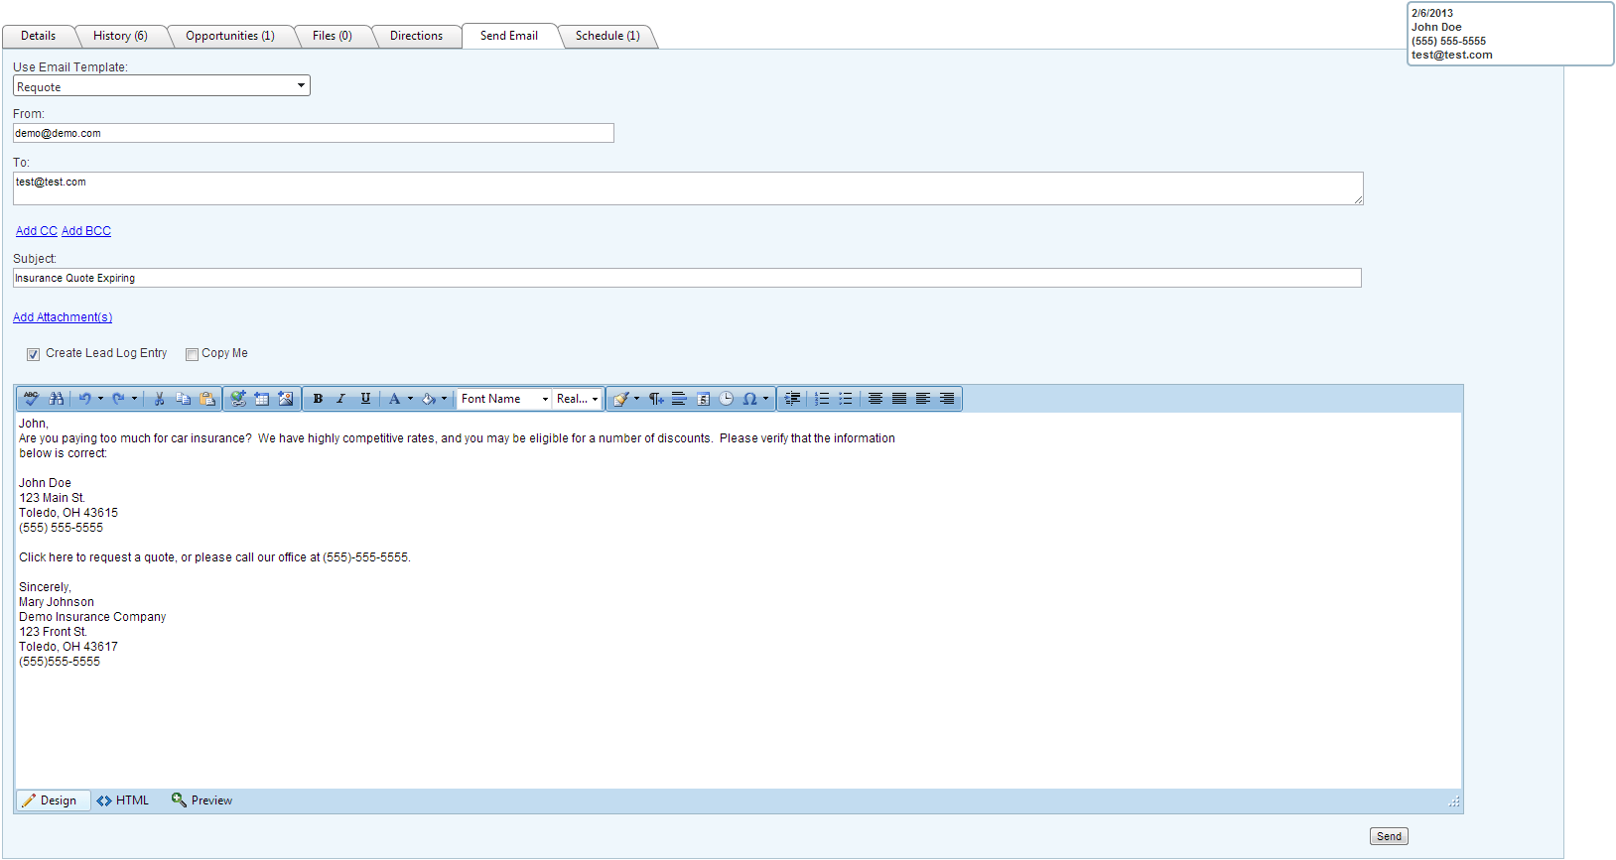Click the Add CC link
The width and height of the screenshot is (1616, 860).
coord(37,231)
